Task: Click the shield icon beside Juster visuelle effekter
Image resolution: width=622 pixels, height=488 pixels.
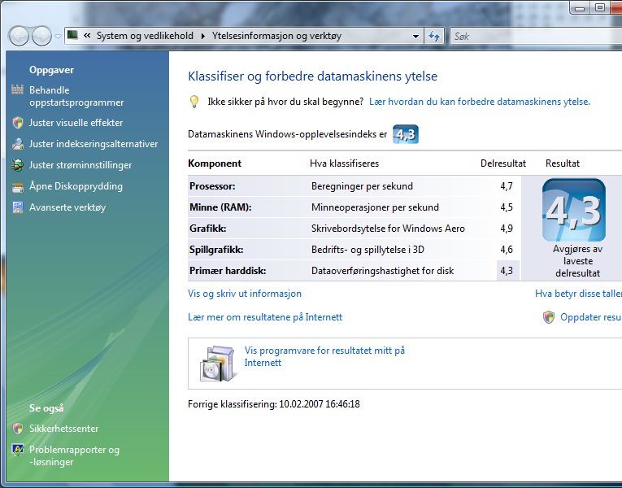Action: [x=17, y=123]
